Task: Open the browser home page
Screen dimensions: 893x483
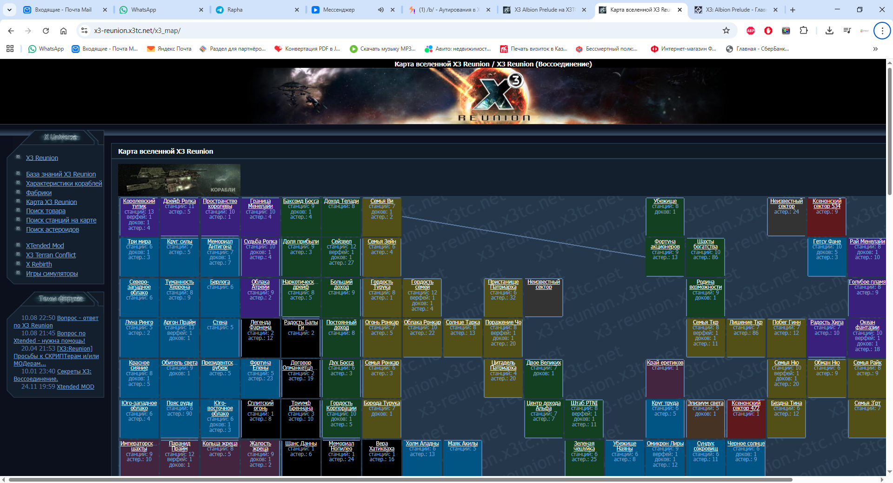Action: 63,31
